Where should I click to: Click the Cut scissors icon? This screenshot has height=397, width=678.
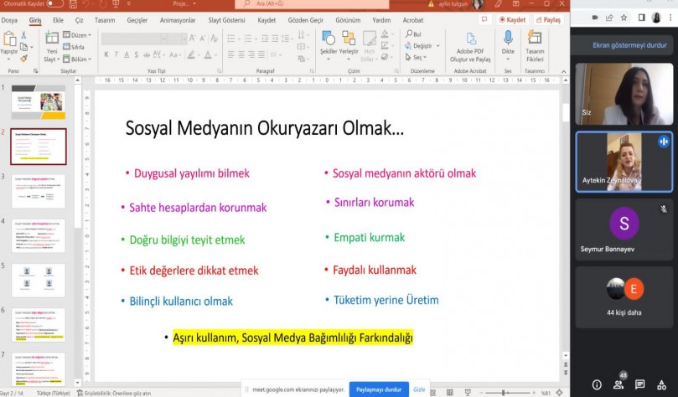pos(23,35)
